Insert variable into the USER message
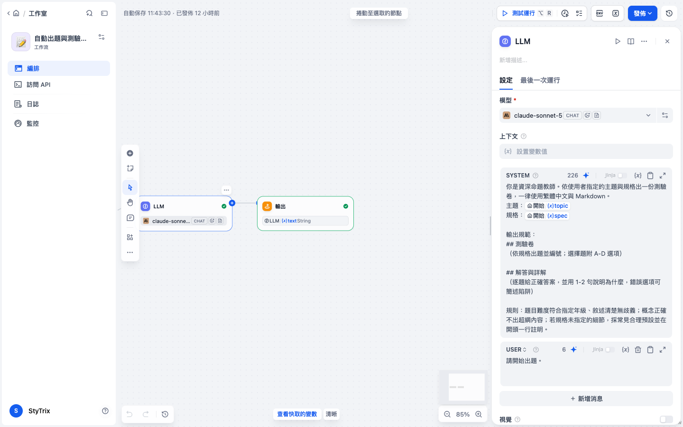 tap(626, 349)
